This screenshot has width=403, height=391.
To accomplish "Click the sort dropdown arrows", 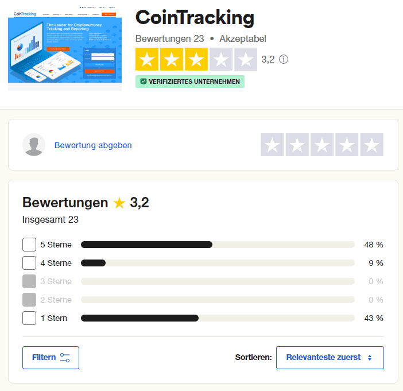I will [x=370, y=358].
